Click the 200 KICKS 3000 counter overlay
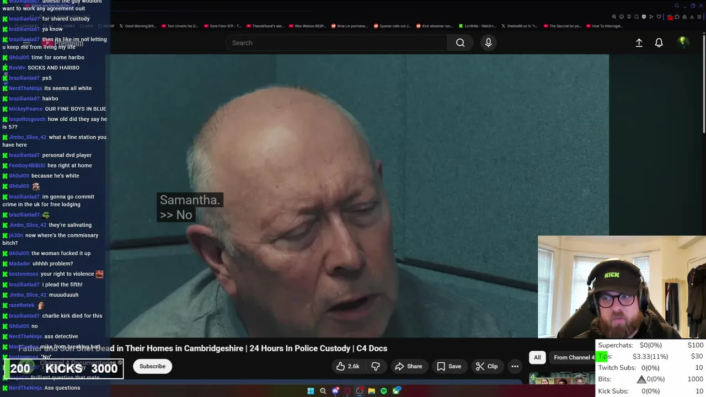 63,369
